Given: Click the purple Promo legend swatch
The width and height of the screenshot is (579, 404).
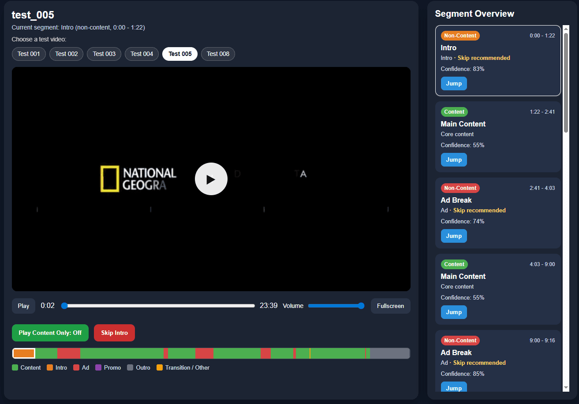Looking at the screenshot, I should [98, 367].
